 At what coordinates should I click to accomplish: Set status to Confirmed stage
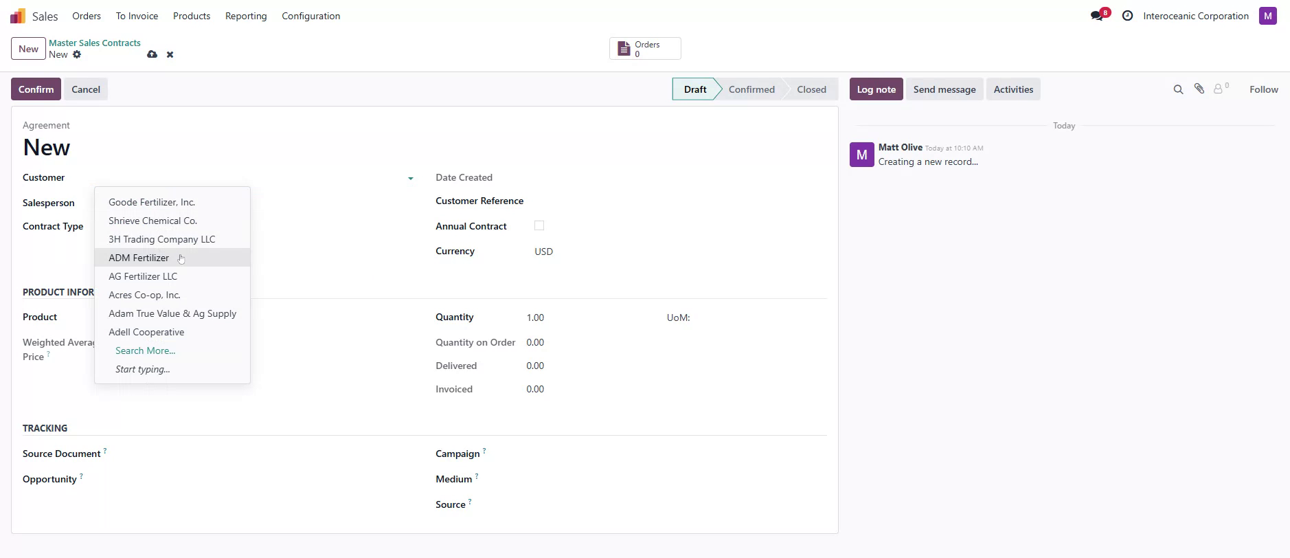coord(751,89)
